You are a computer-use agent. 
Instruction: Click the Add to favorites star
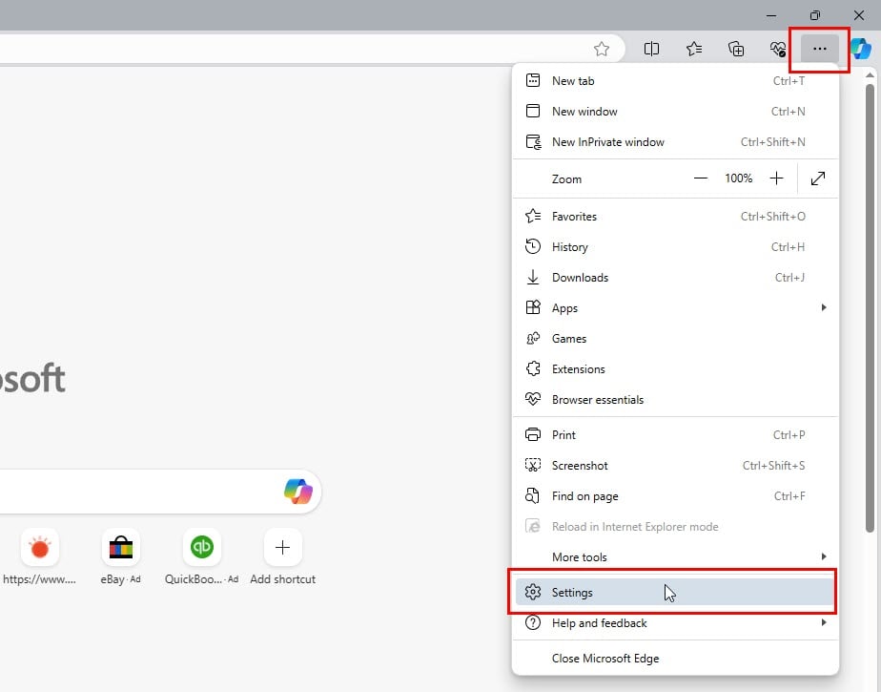[602, 48]
